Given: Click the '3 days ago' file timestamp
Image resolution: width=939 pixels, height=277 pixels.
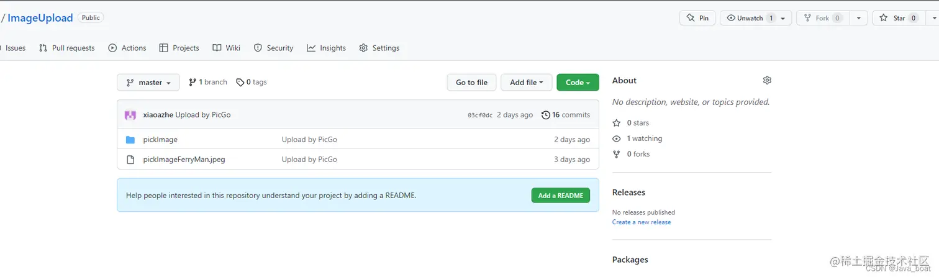Looking at the screenshot, I should [572, 160].
